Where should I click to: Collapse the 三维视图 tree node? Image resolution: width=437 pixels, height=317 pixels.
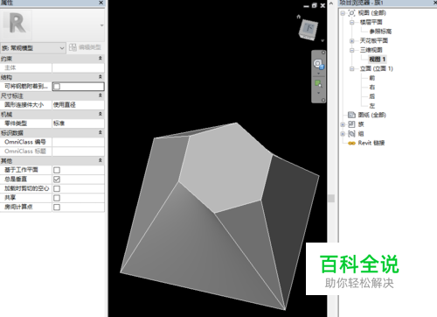click(352, 50)
